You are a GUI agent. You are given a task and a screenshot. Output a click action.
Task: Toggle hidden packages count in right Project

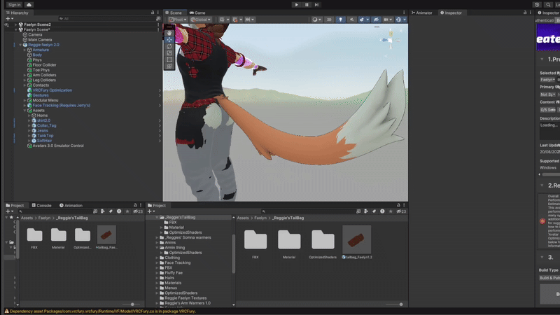tap(401, 211)
